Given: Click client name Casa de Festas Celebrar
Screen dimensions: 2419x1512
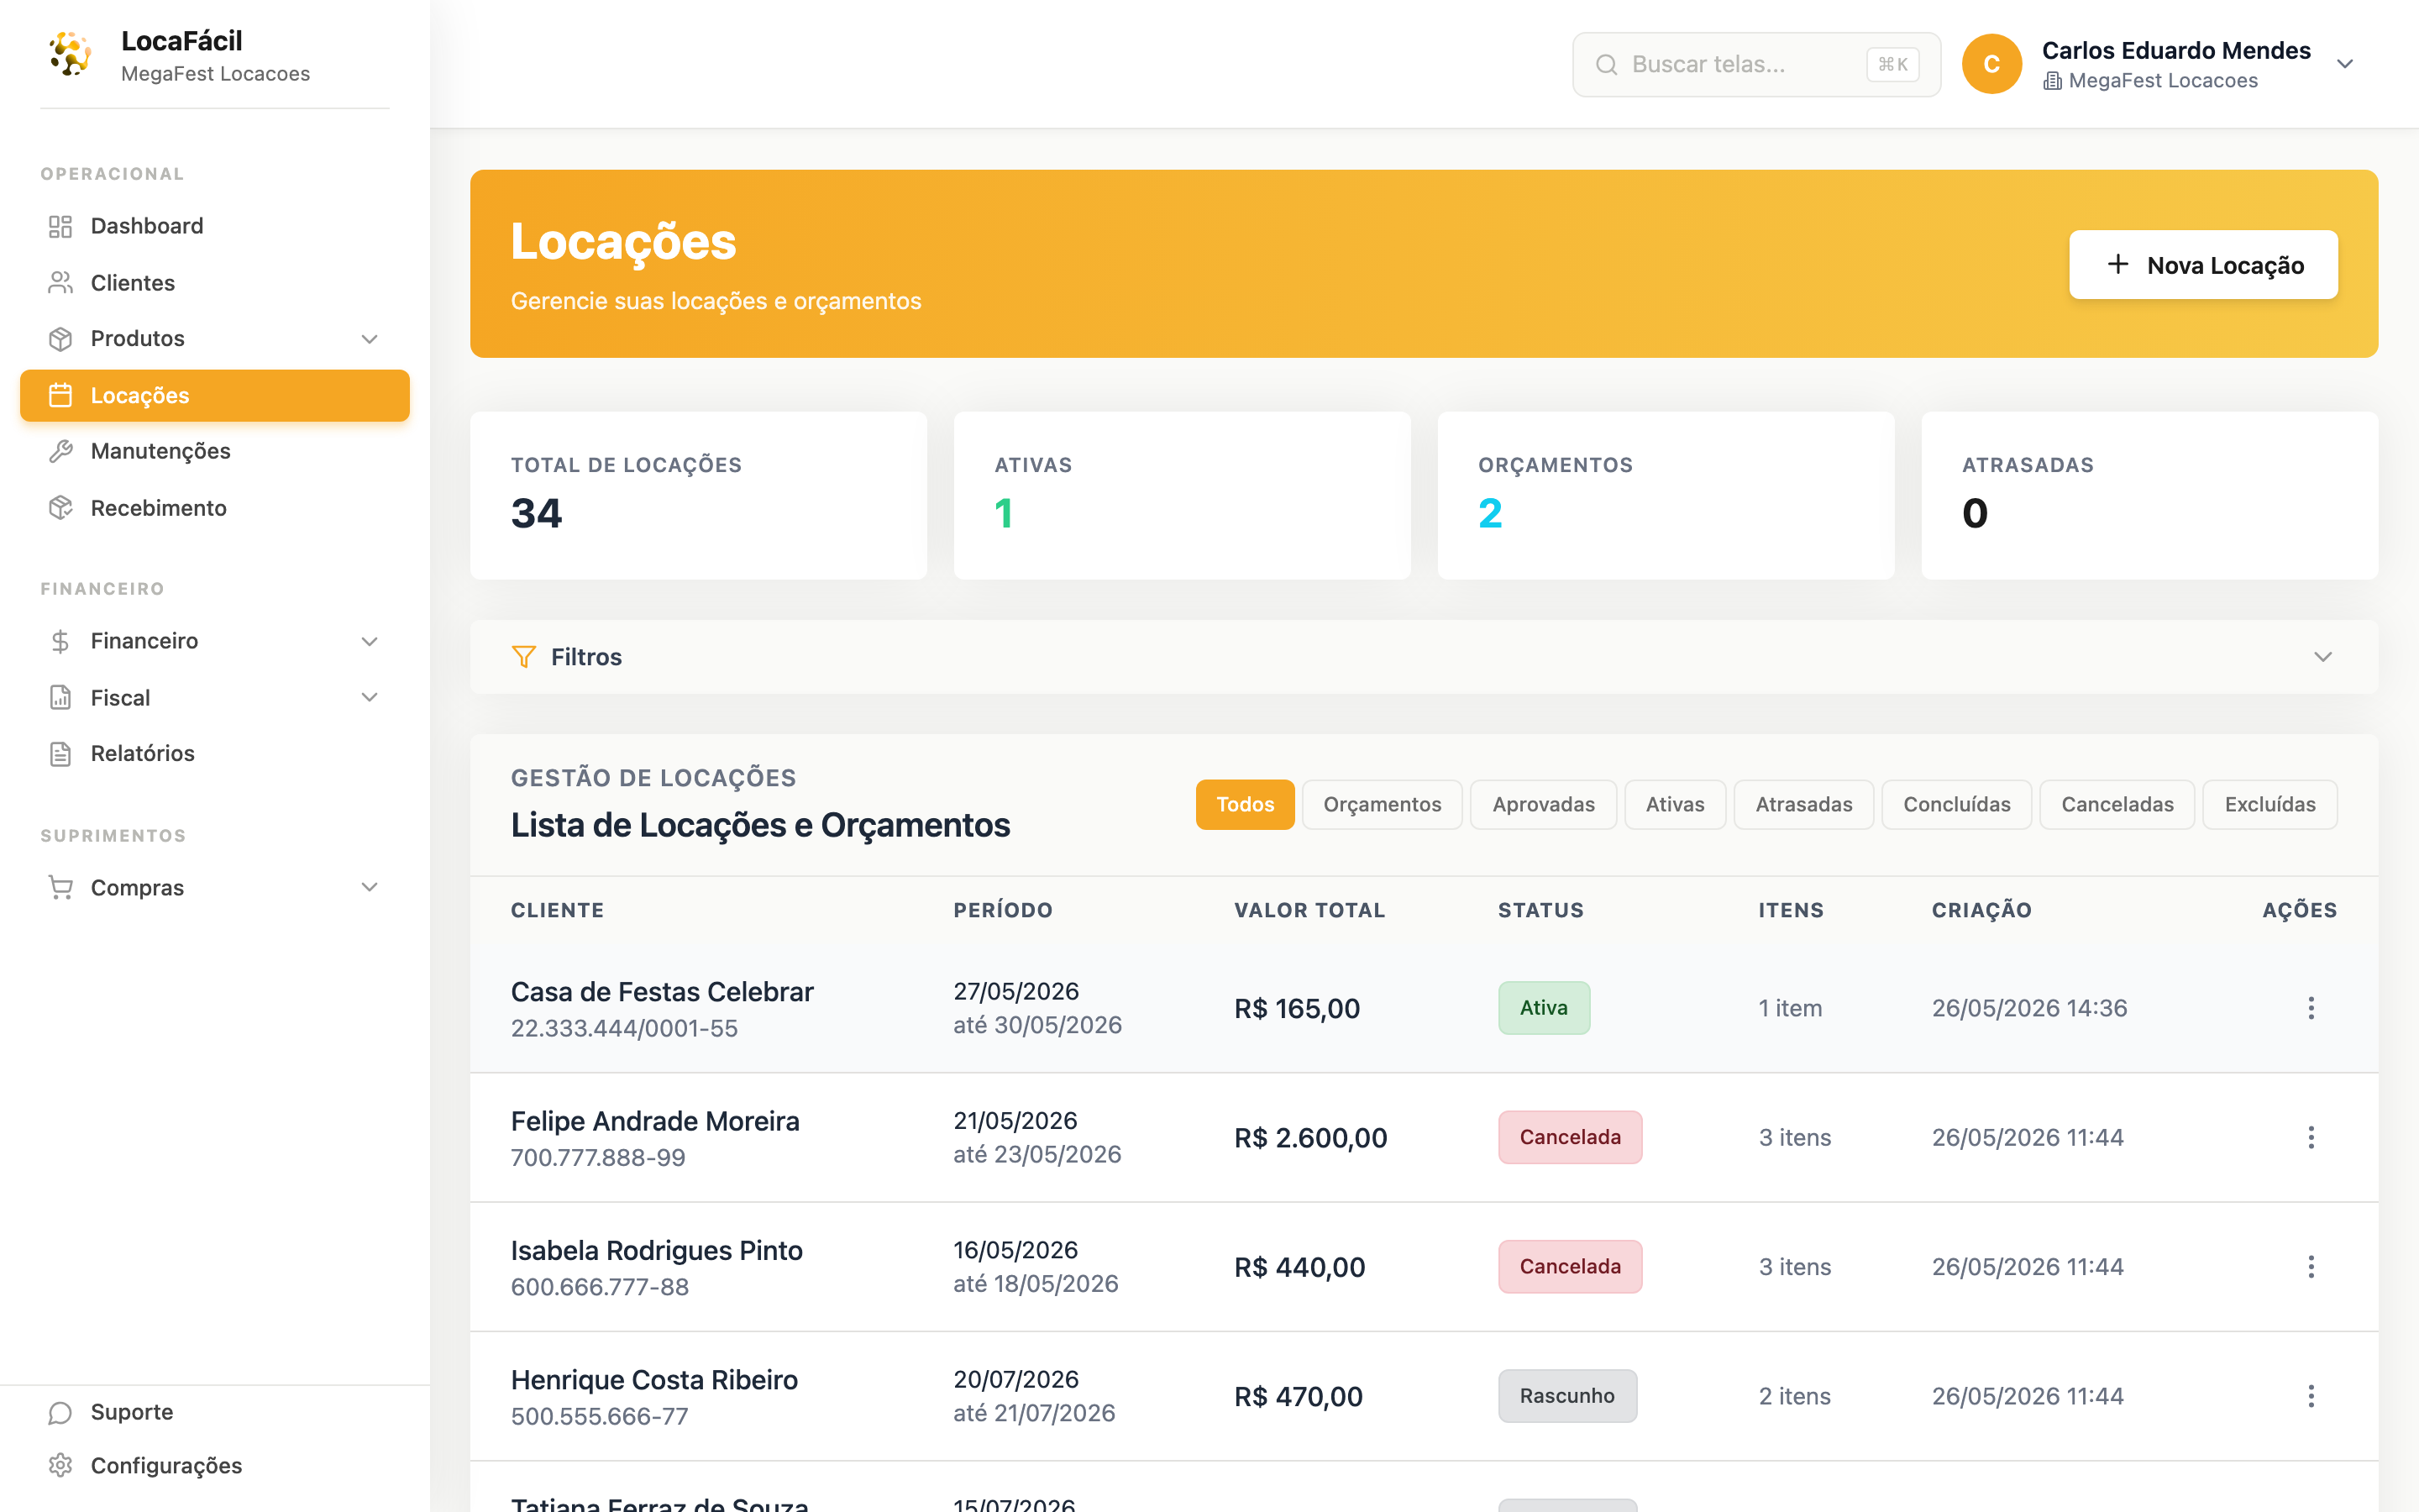Looking at the screenshot, I should coord(662,992).
